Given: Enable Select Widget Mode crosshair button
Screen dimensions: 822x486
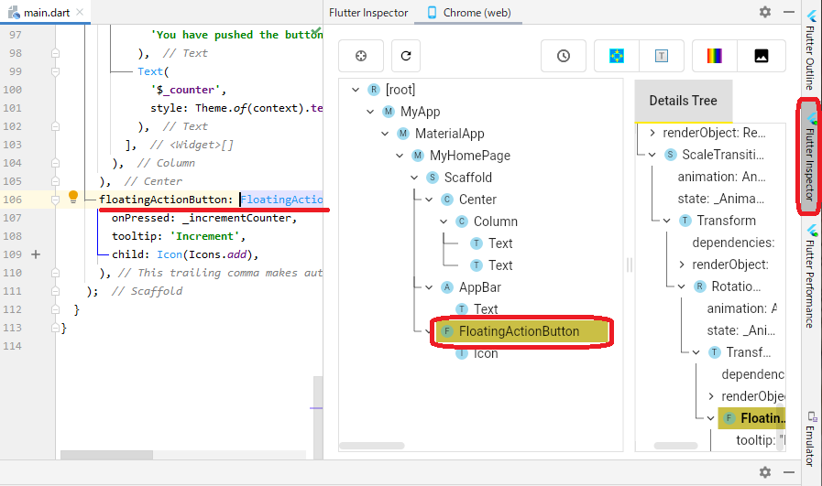Looking at the screenshot, I should click(361, 56).
